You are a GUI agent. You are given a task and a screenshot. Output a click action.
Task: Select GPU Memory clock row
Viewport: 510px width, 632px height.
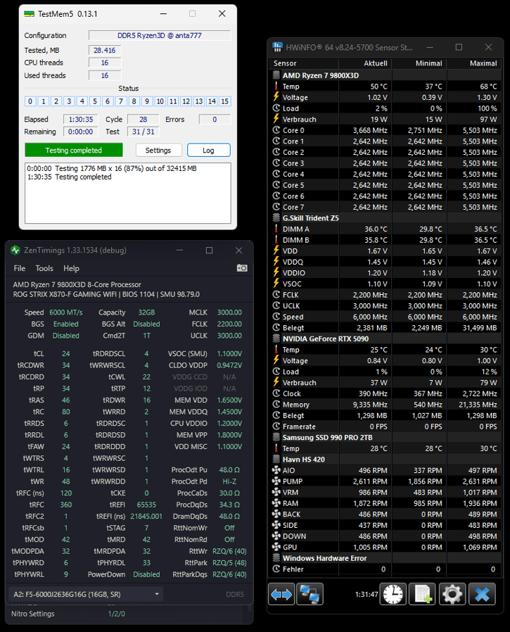click(385, 404)
